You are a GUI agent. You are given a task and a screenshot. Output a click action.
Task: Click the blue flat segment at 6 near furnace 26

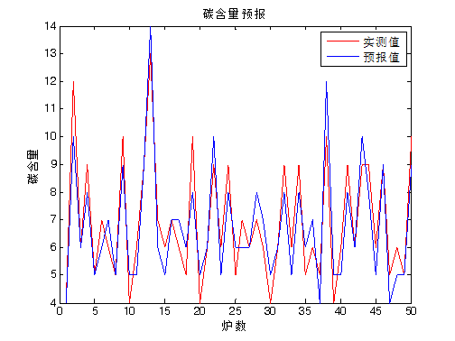pyautogui.click(x=242, y=247)
